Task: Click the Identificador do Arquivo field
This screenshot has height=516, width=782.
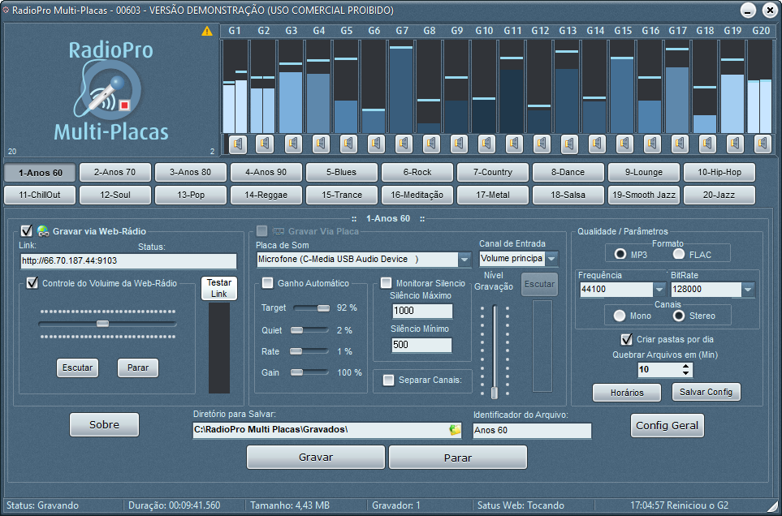Action: (532, 430)
